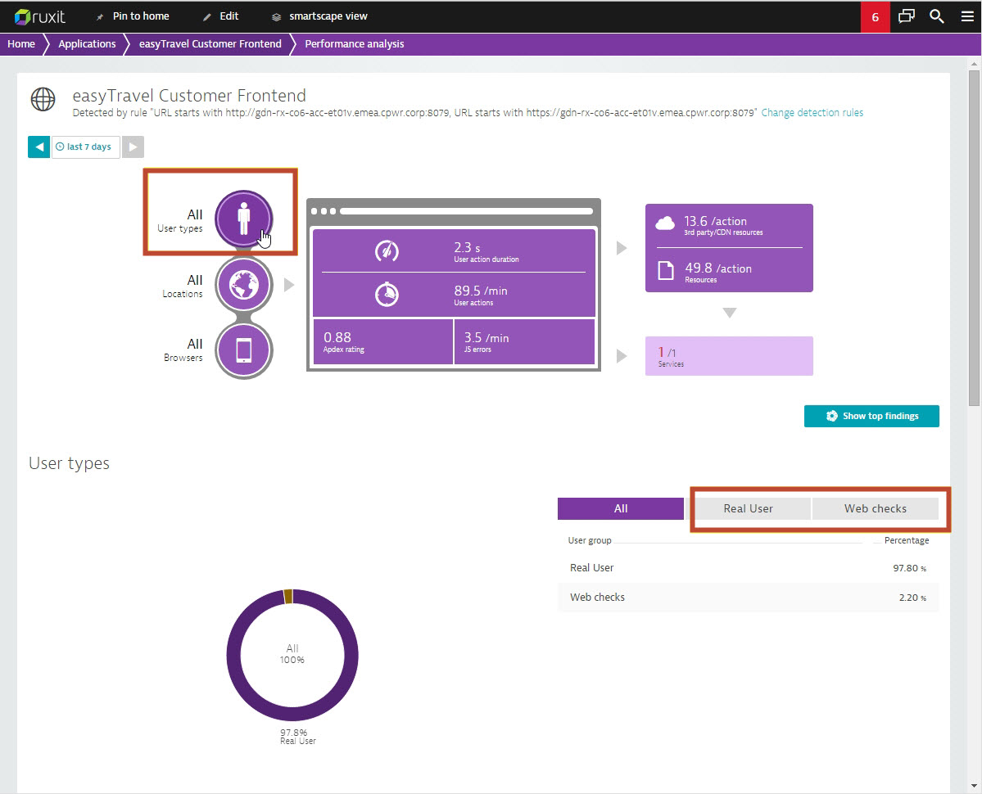Click the speedometer user action duration icon

pos(387,251)
